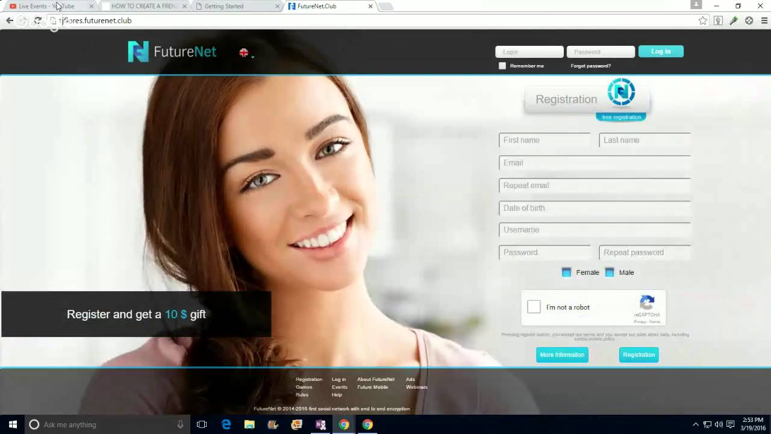The image size is (771, 434).
Task: Focus the Repeat password field
Action: (645, 252)
